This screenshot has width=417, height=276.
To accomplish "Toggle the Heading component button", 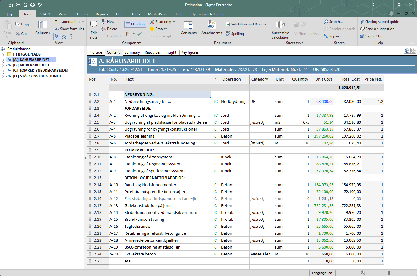I will pos(135,24).
